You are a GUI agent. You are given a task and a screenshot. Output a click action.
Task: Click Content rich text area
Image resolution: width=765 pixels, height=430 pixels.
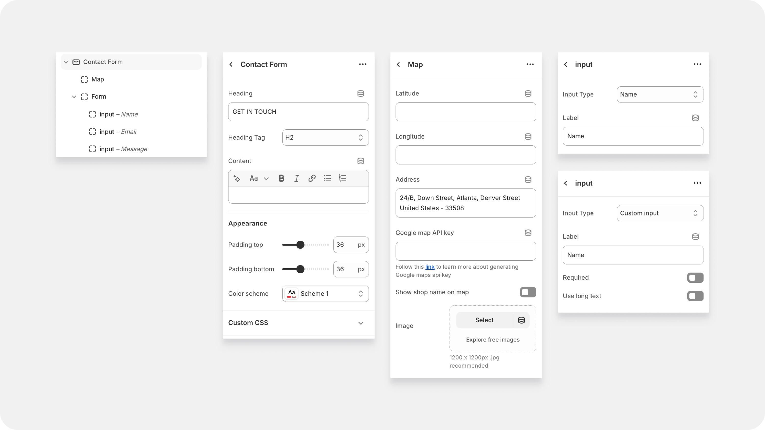point(298,195)
